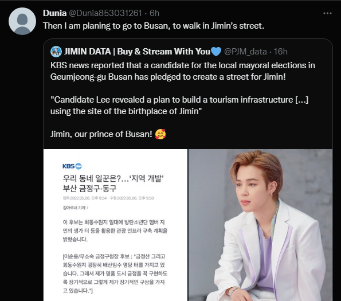
Task: Click the 16h quoted tweet timestamp
Action: tap(281, 52)
